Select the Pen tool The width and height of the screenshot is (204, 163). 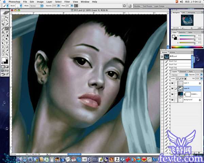coord(3,47)
